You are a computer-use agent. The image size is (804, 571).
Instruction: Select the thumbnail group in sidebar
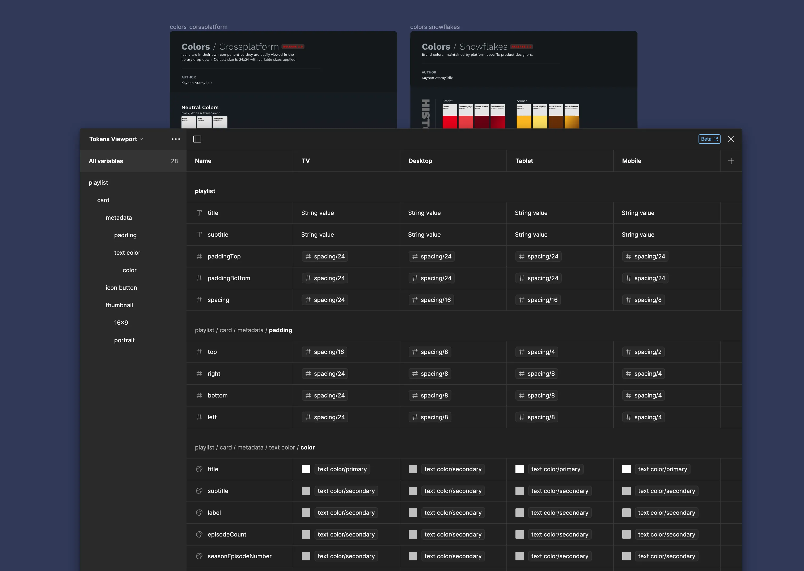pyautogui.click(x=119, y=305)
